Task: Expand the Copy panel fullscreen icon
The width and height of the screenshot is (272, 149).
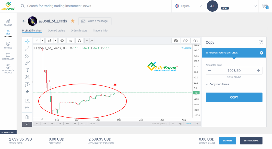Action: tap(260, 42)
